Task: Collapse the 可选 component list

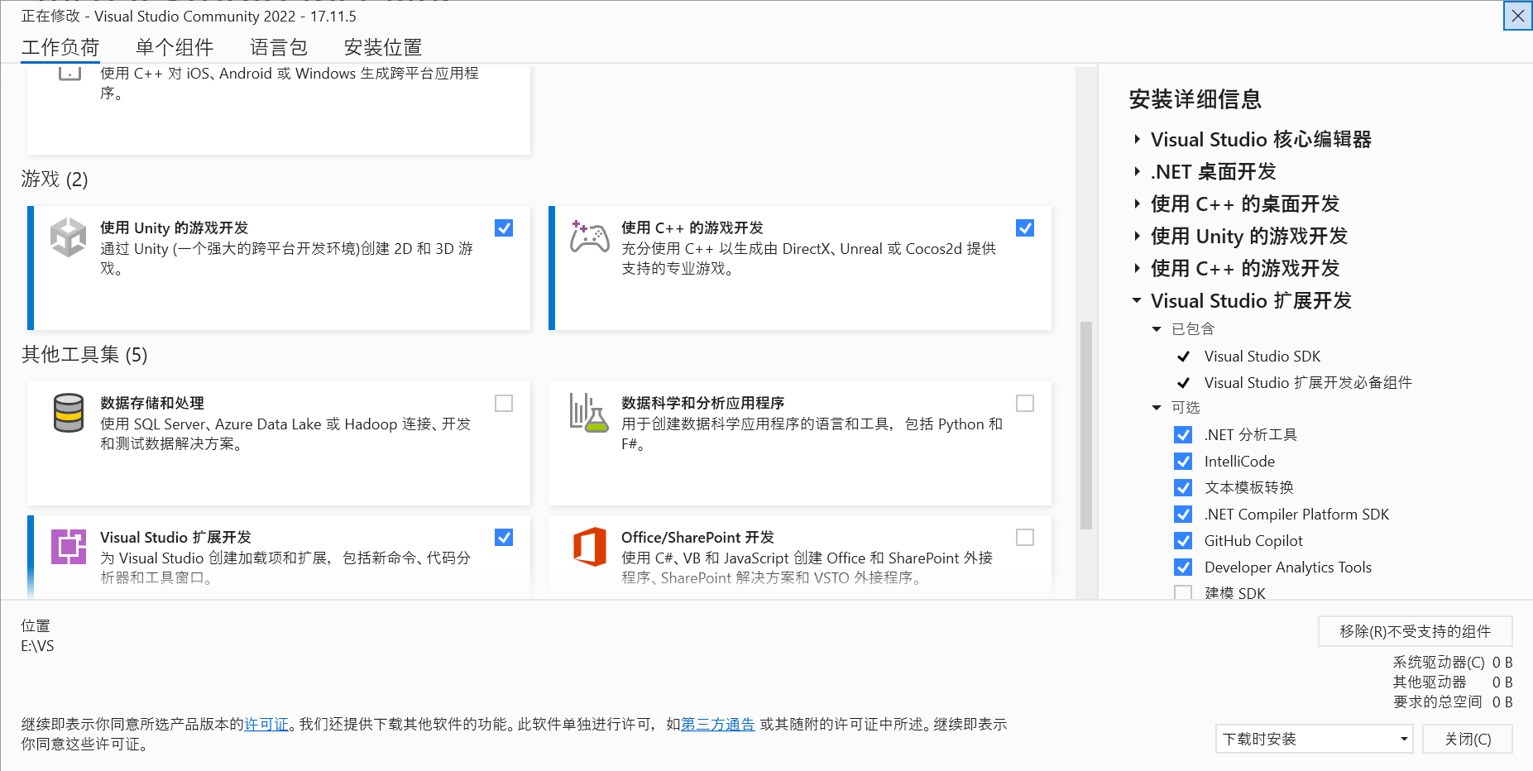Action: point(1157,408)
